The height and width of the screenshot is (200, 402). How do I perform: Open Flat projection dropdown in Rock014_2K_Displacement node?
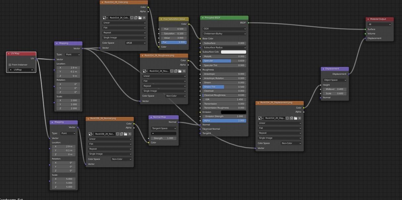(280, 128)
